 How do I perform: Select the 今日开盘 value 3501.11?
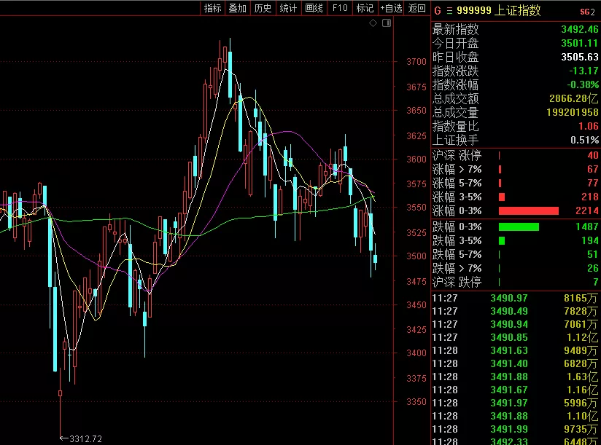tap(580, 43)
